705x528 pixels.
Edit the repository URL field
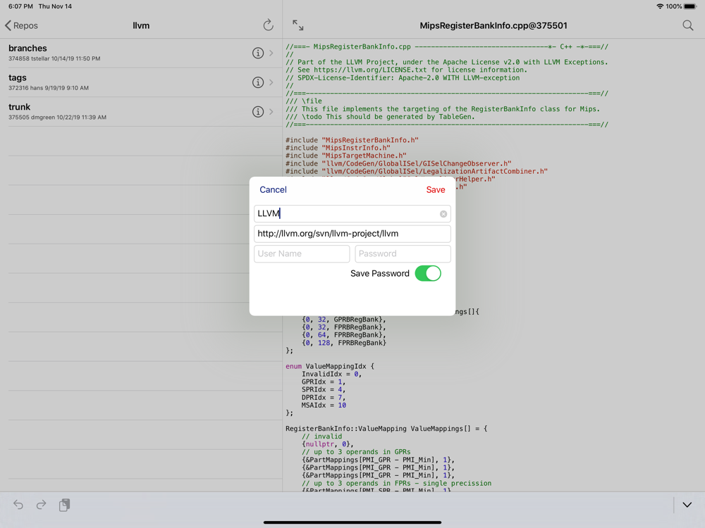click(352, 234)
